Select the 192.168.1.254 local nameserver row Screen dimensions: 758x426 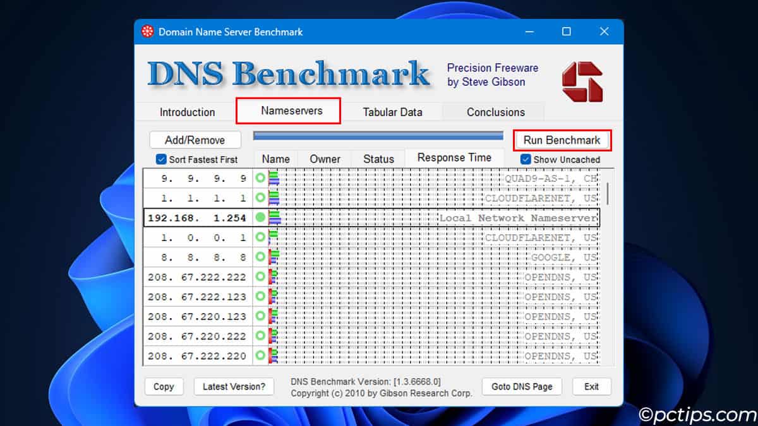coord(371,218)
